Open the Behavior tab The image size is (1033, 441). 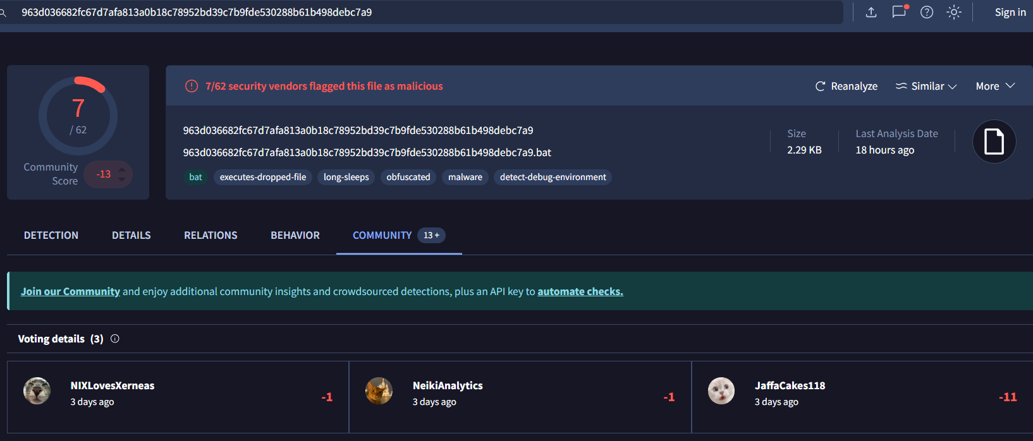click(295, 235)
